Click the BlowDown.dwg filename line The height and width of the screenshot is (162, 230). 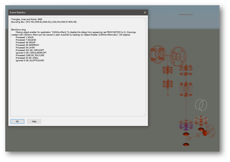(17, 29)
